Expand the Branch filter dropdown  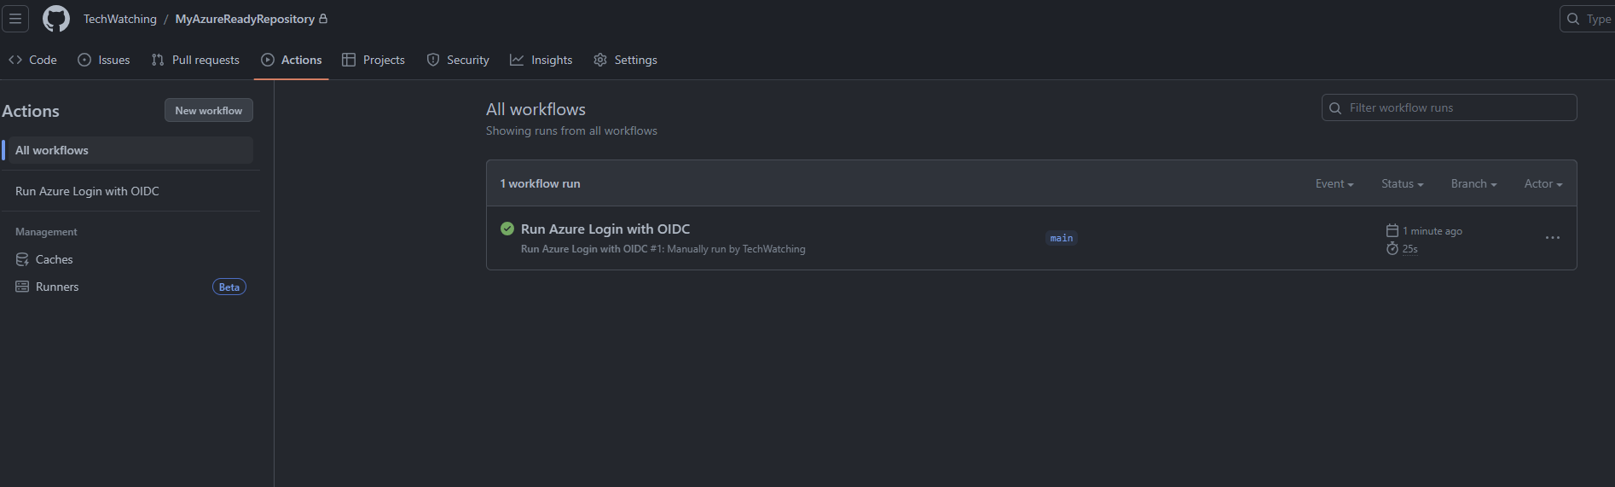coord(1474,183)
